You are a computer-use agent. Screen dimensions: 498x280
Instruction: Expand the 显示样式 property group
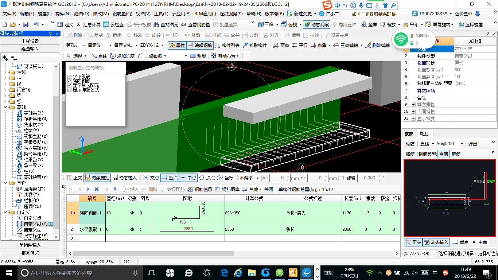click(x=413, y=118)
